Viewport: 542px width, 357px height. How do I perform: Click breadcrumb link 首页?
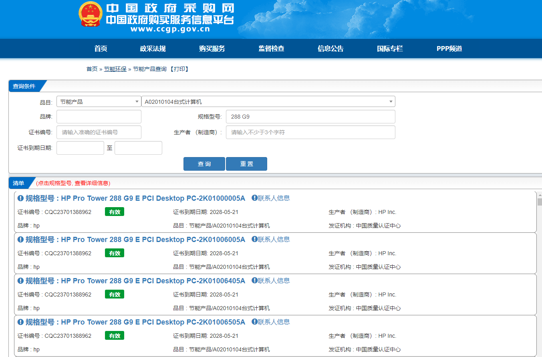(x=92, y=69)
